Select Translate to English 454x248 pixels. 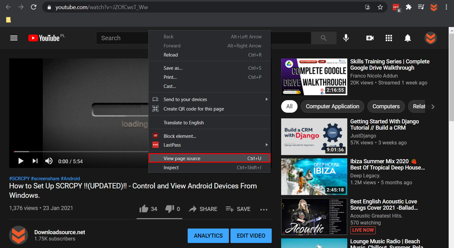click(x=210, y=123)
